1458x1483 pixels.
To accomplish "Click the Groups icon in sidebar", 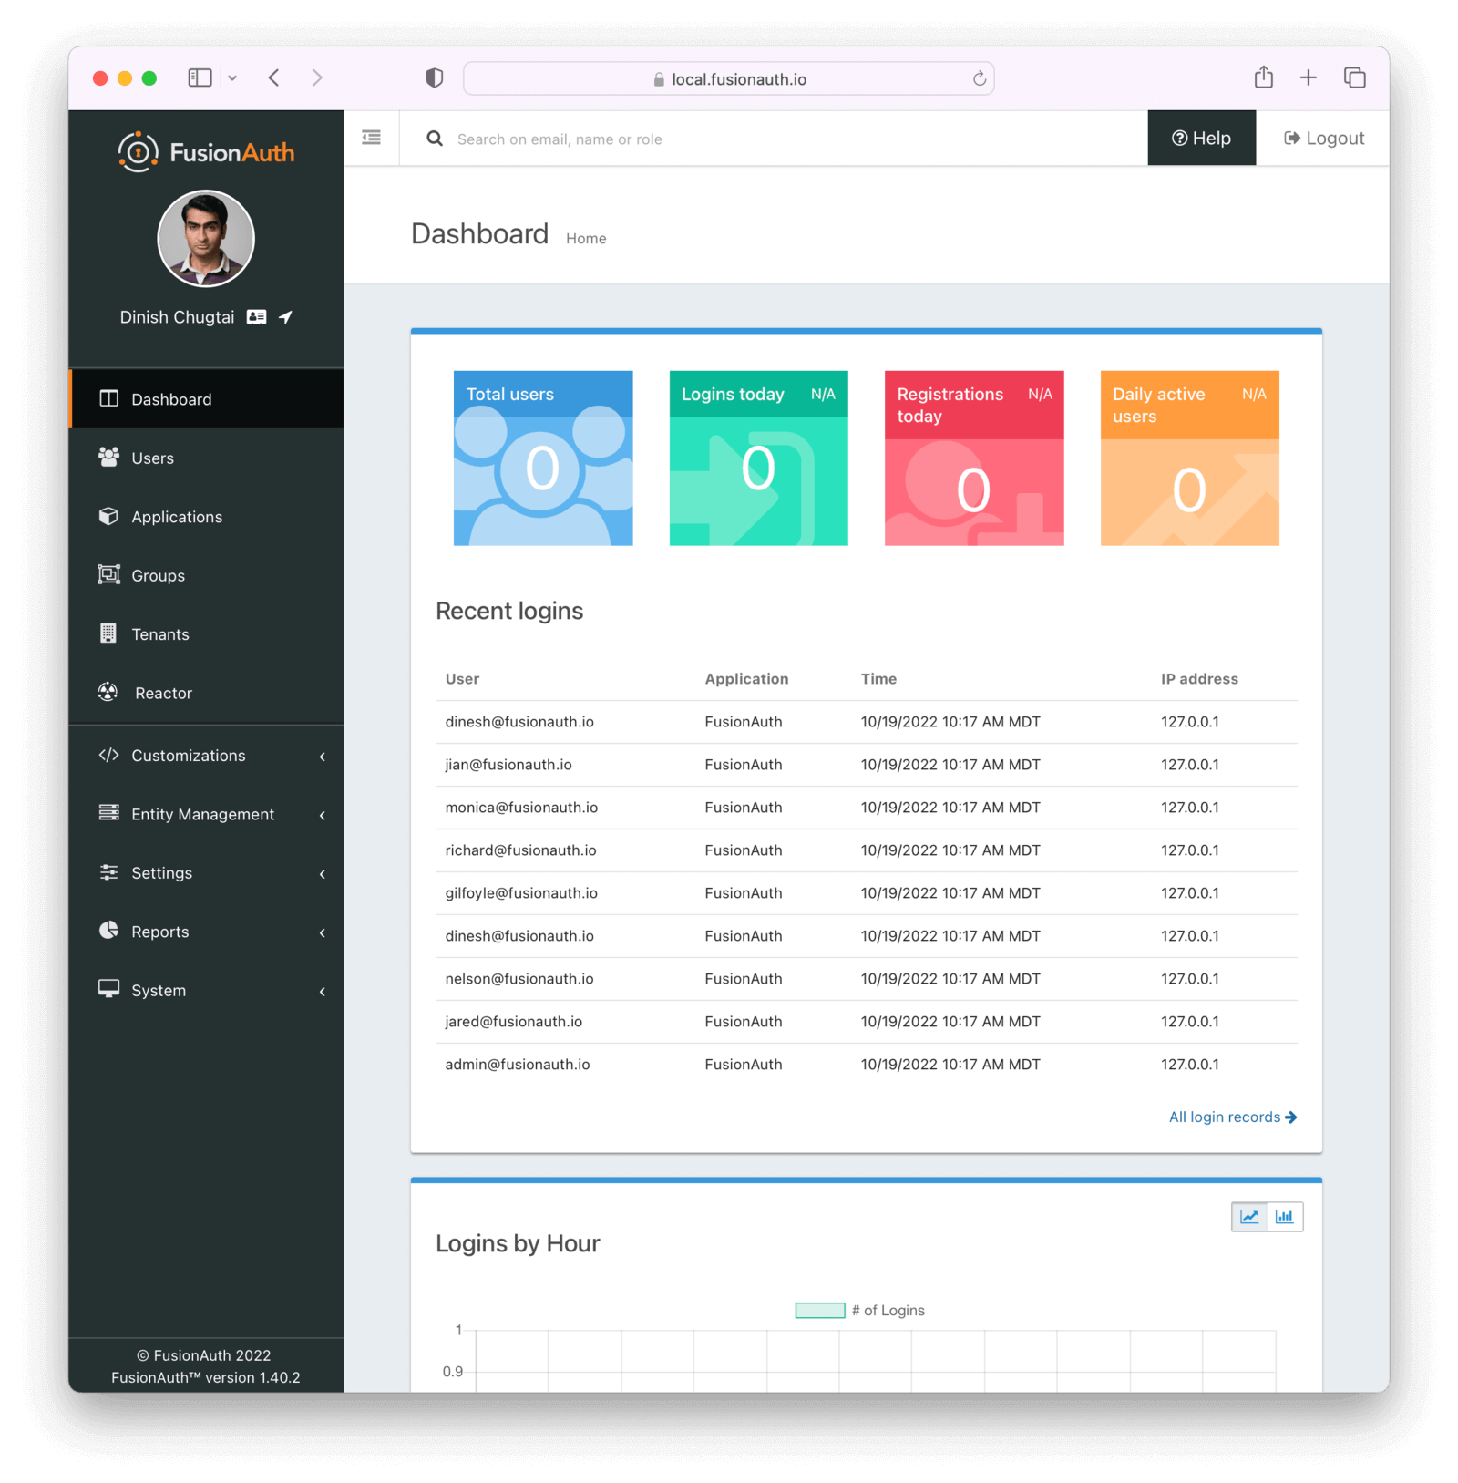I will click(x=108, y=574).
